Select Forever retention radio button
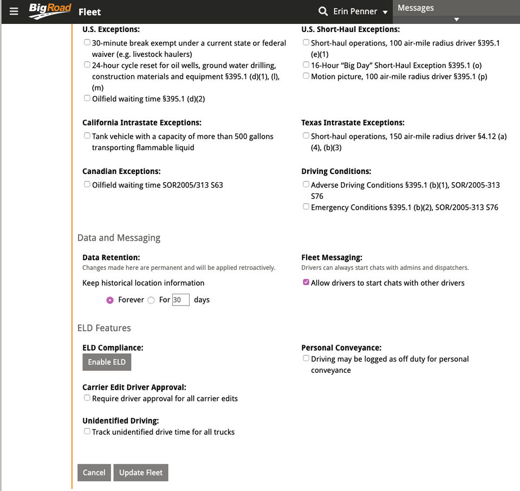Viewport: 520px width, 491px height. pyautogui.click(x=110, y=300)
